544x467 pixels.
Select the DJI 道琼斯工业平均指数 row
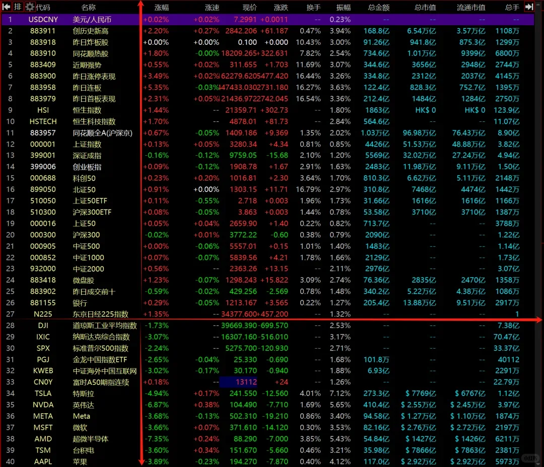[268, 325]
